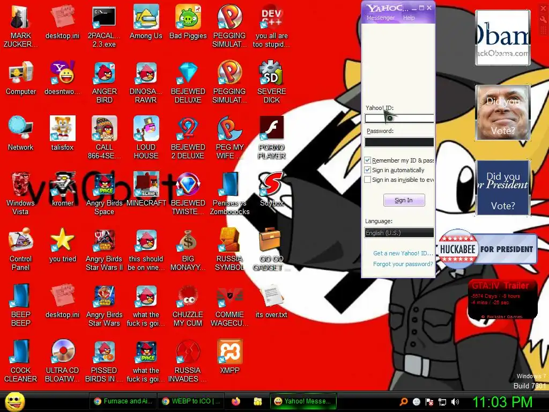Open the folder icon on the taskbar

click(x=258, y=401)
